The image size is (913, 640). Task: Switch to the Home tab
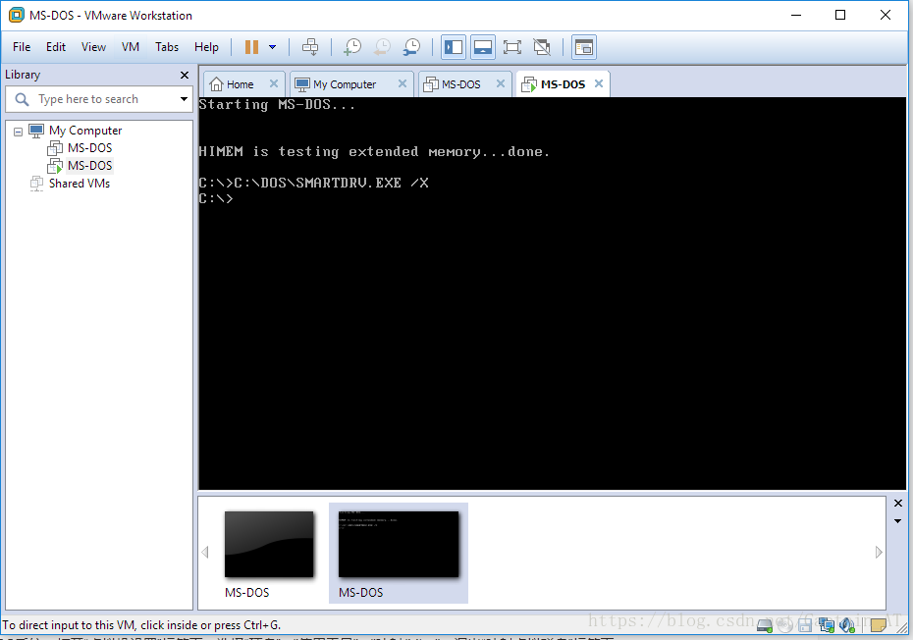[x=240, y=84]
